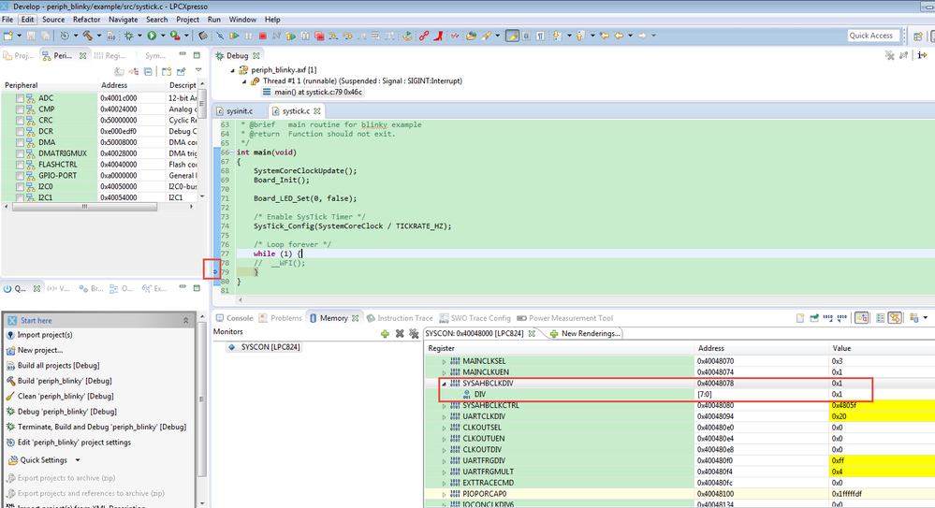Image resolution: width=935 pixels, height=508 pixels.
Task: Expand the MAINCLKSEL register
Action: [444, 361]
